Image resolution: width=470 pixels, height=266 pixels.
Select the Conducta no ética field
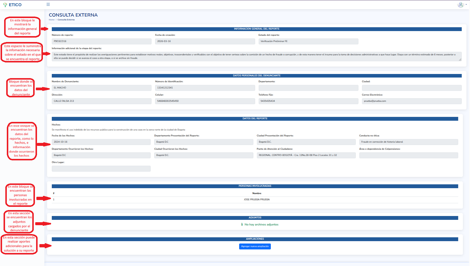click(x=408, y=142)
